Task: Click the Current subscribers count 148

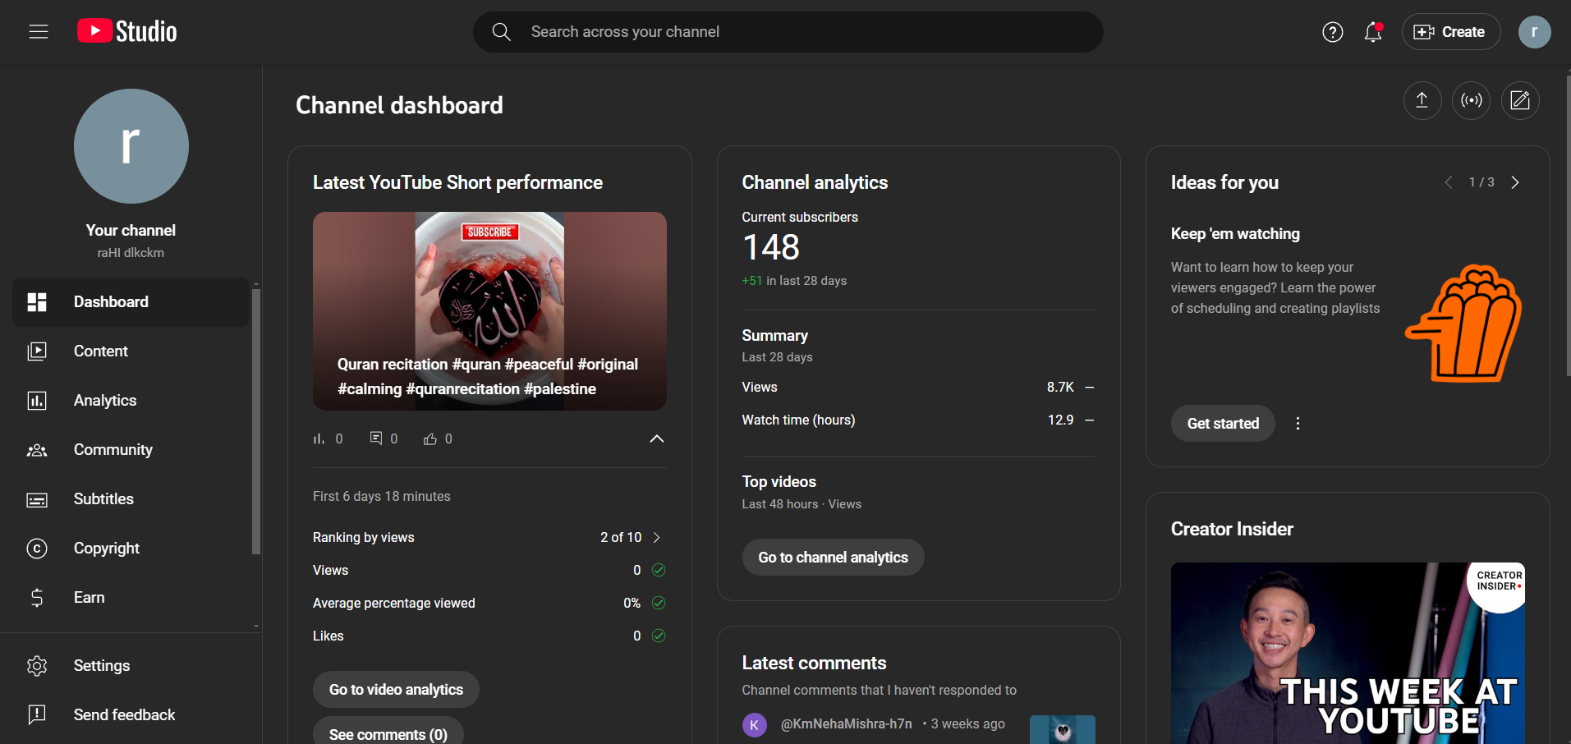Action: [x=771, y=247]
